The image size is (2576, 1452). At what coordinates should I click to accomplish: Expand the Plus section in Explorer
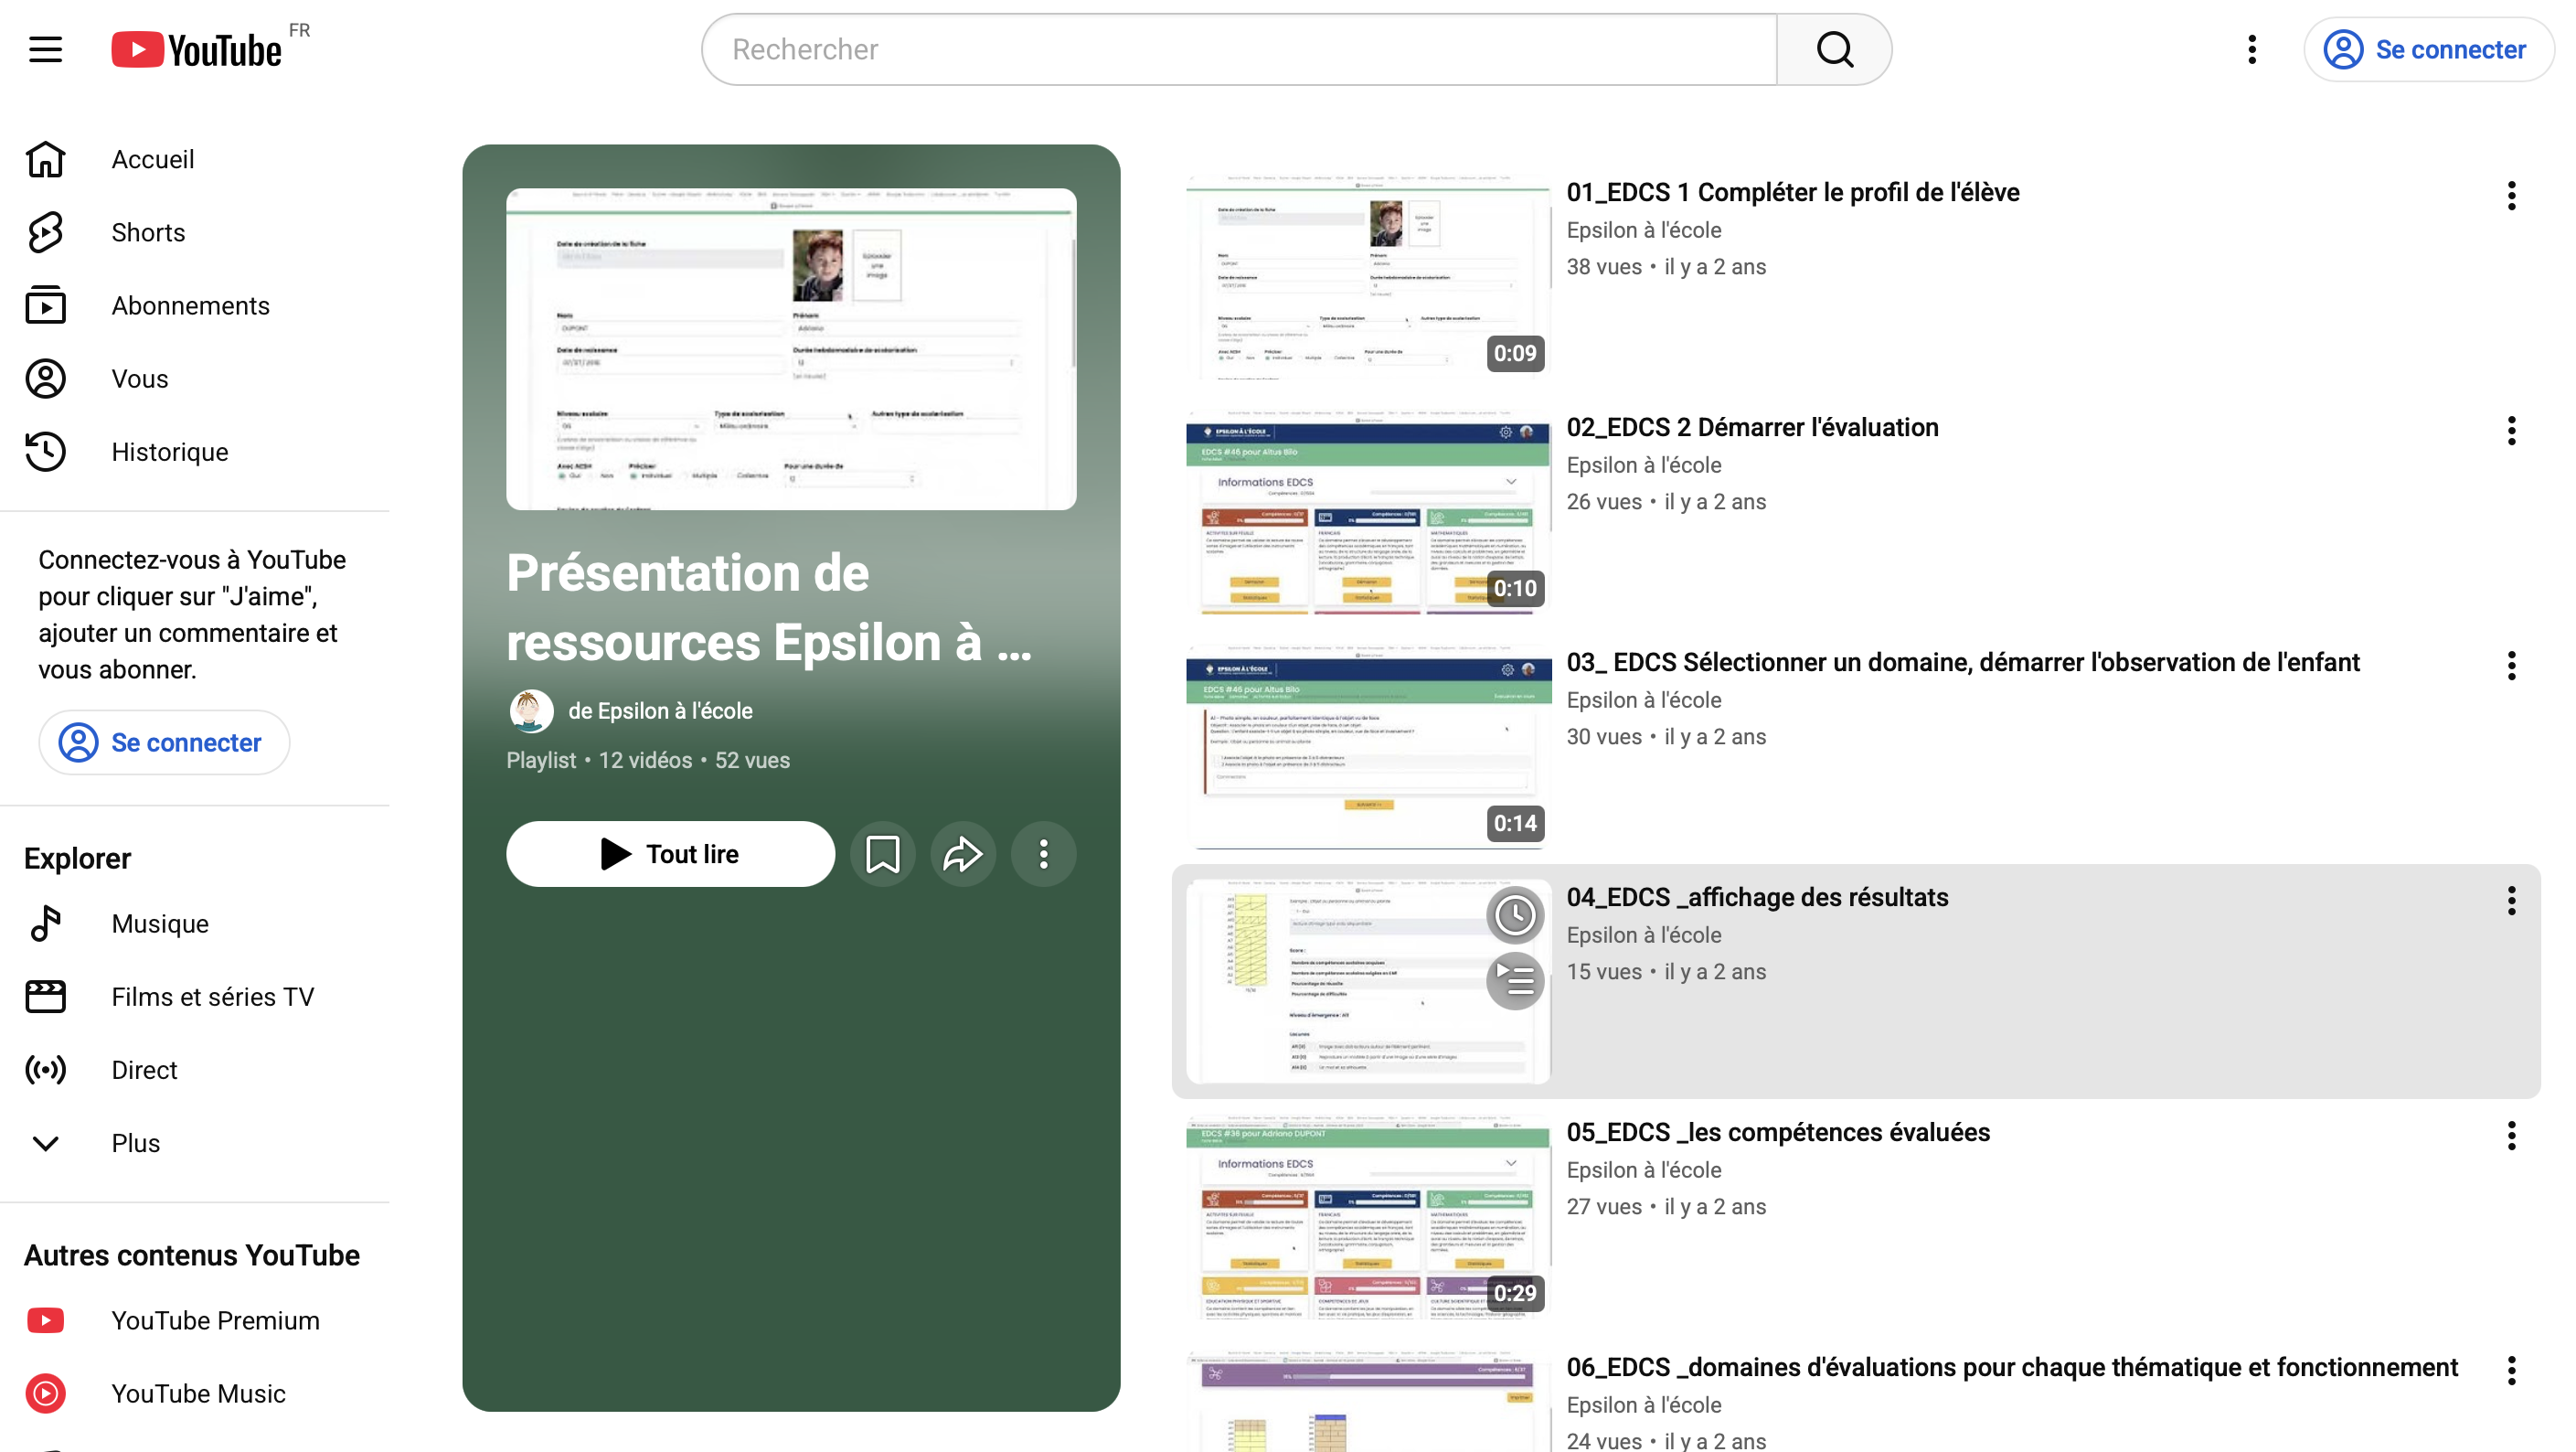(195, 1142)
